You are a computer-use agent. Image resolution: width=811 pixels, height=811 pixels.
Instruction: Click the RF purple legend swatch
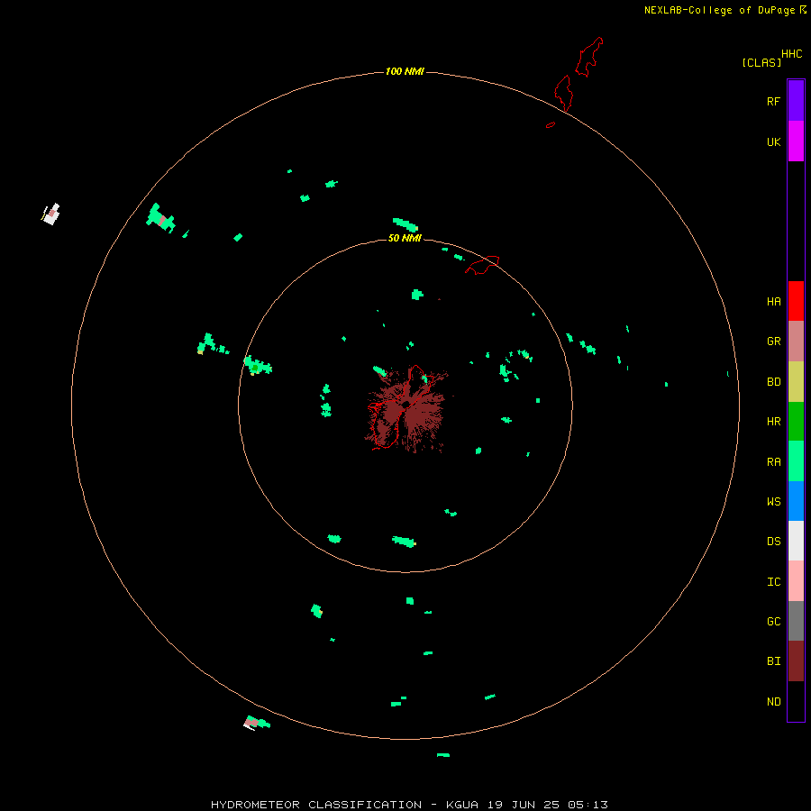click(796, 101)
